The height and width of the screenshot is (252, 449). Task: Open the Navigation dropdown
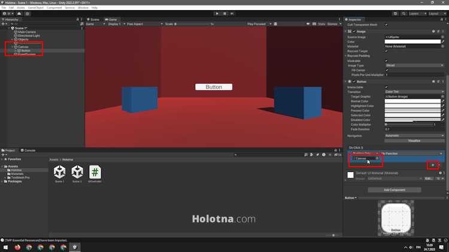click(414, 136)
